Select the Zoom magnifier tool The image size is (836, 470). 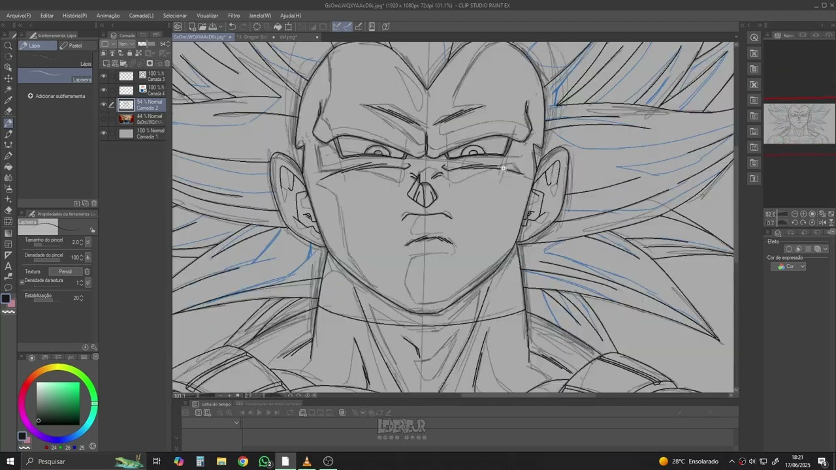coord(8,46)
